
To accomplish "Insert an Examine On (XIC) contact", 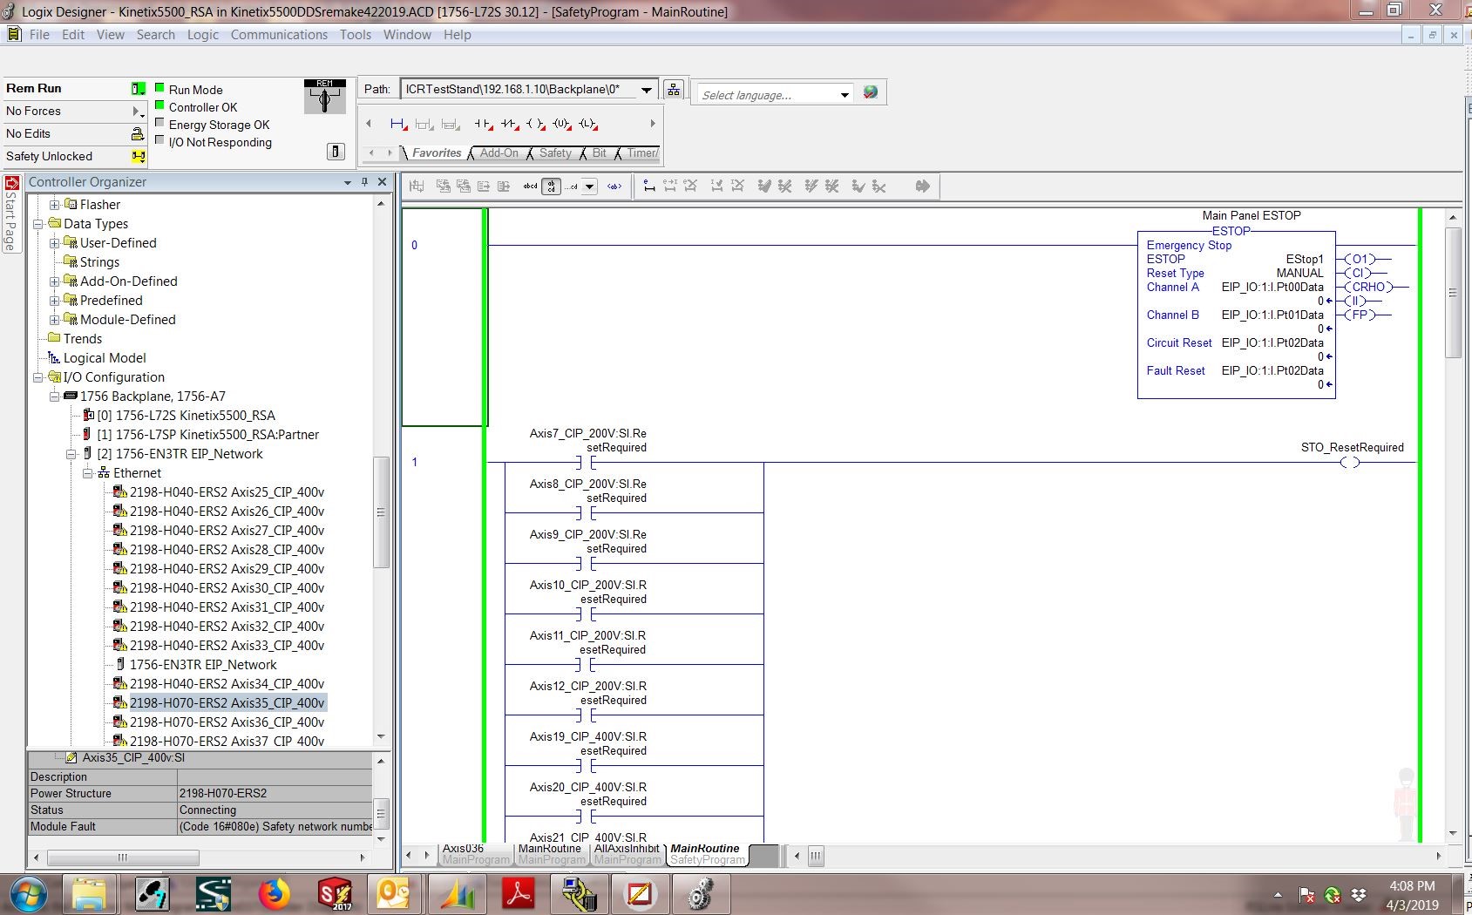I will 484,124.
